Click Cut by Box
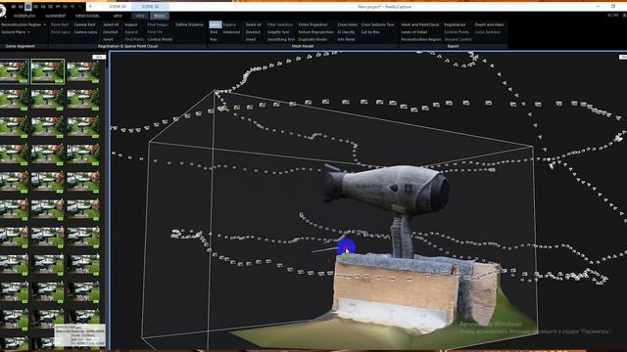 coord(370,32)
